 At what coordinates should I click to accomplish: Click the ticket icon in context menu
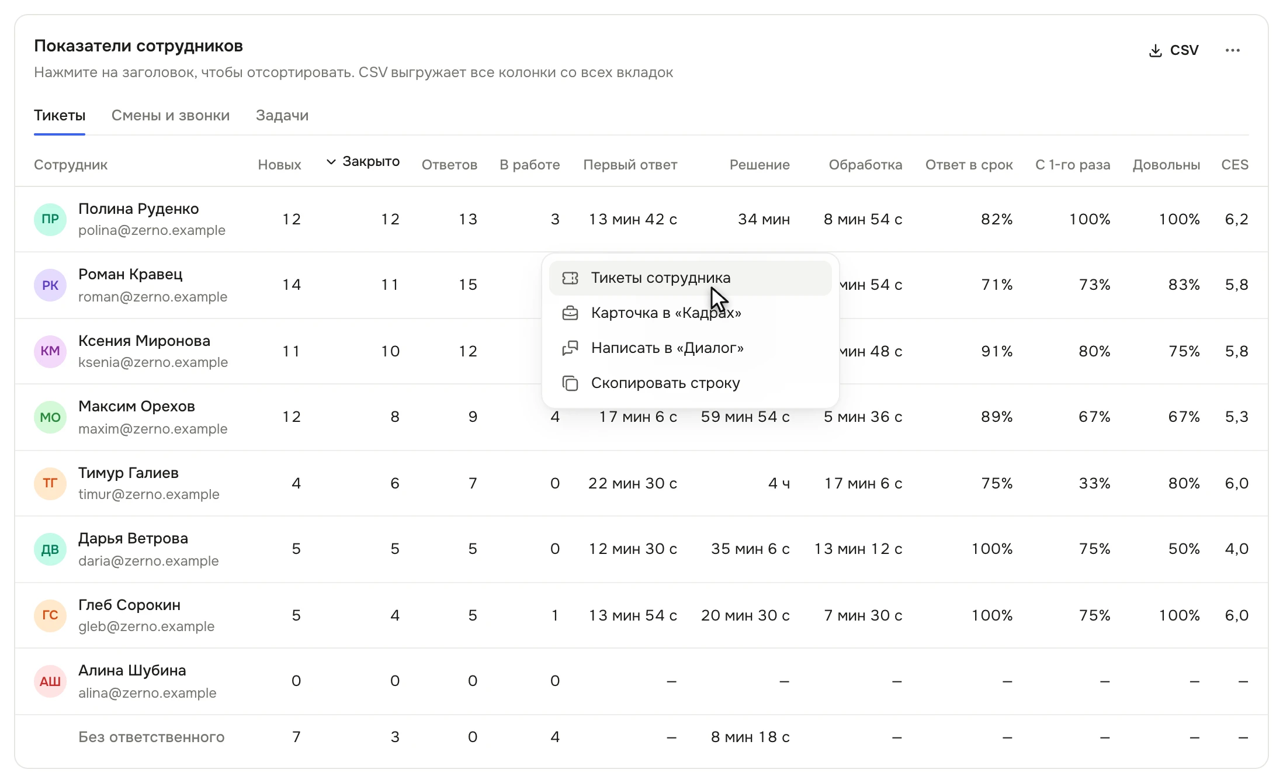point(570,278)
